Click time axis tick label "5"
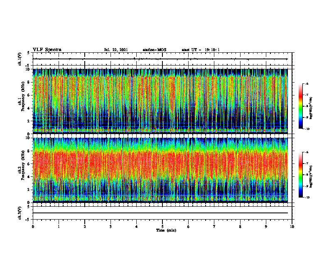Viewport: 329px width, 254px height. click(162, 227)
